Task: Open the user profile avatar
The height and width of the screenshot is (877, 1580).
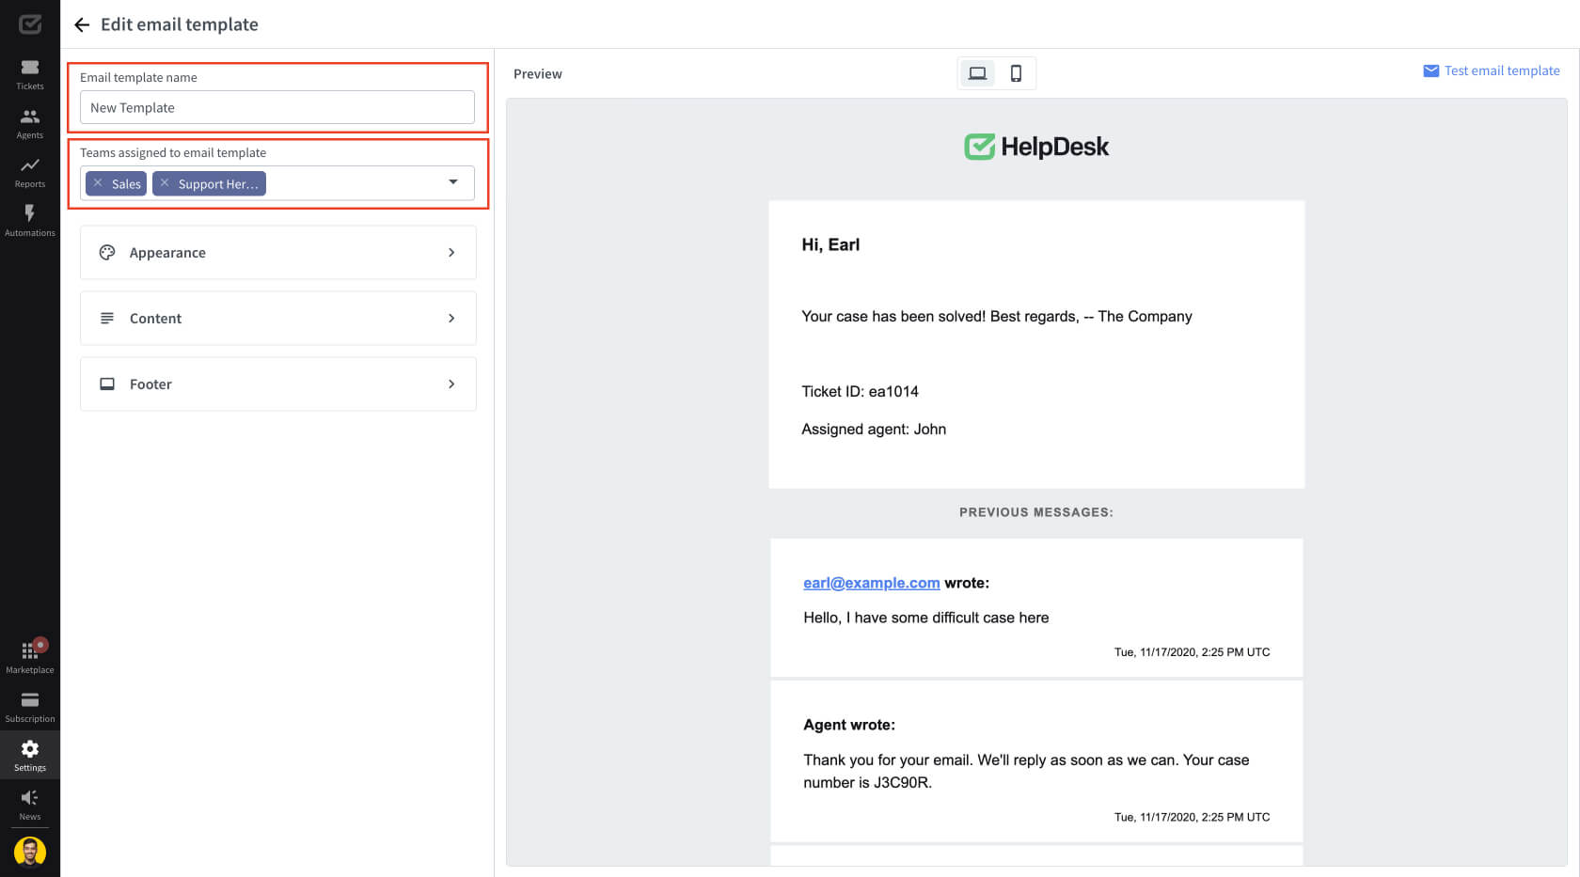Action: (x=30, y=852)
